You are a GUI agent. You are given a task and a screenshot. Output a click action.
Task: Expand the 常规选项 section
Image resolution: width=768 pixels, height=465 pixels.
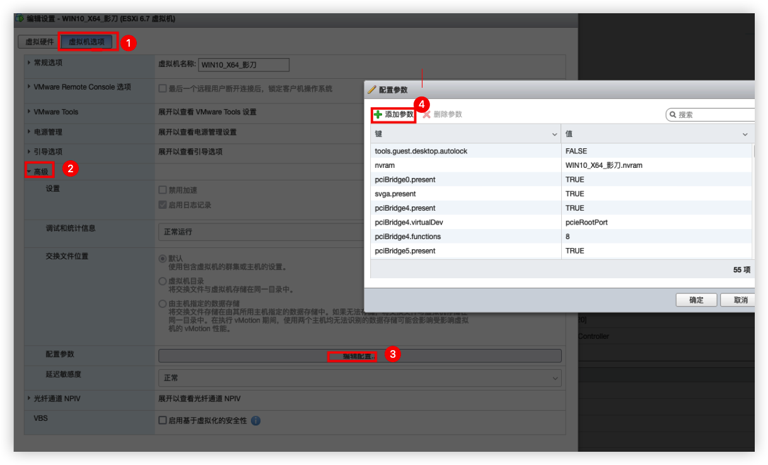29,62
